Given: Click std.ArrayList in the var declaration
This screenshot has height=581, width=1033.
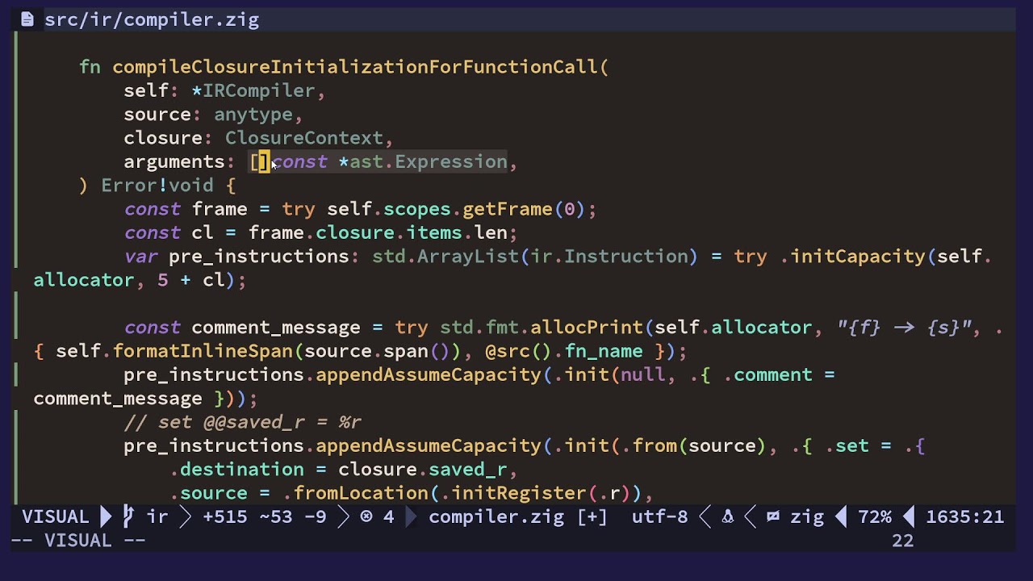Looking at the screenshot, I should pyautogui.click(x=445, y=257).
